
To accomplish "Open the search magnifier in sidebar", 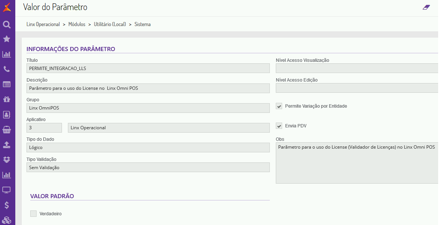I will [x=7, y=25].
